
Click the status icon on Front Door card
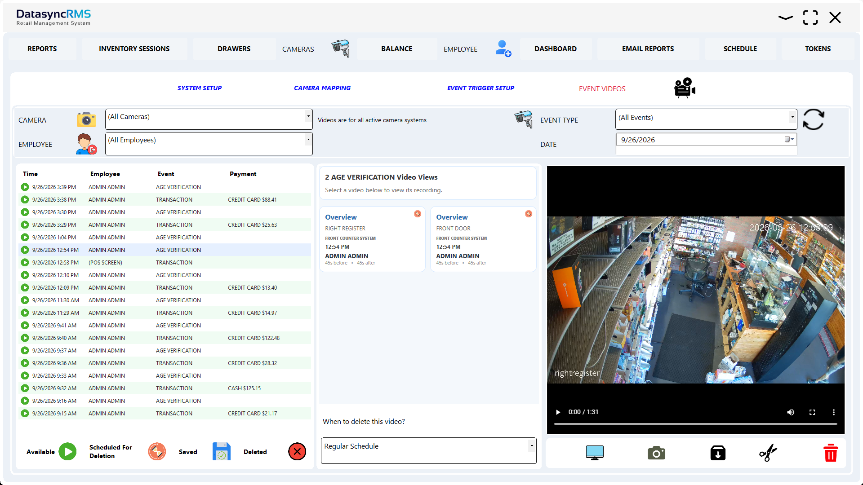click(x=529, y=214)
